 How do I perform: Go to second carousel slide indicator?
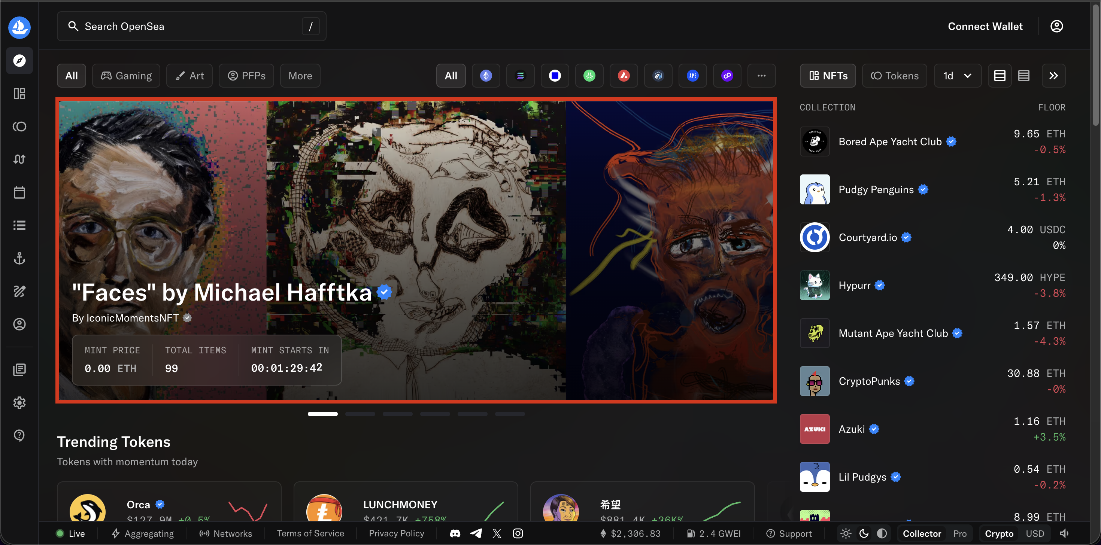click(x=360, y=414)
